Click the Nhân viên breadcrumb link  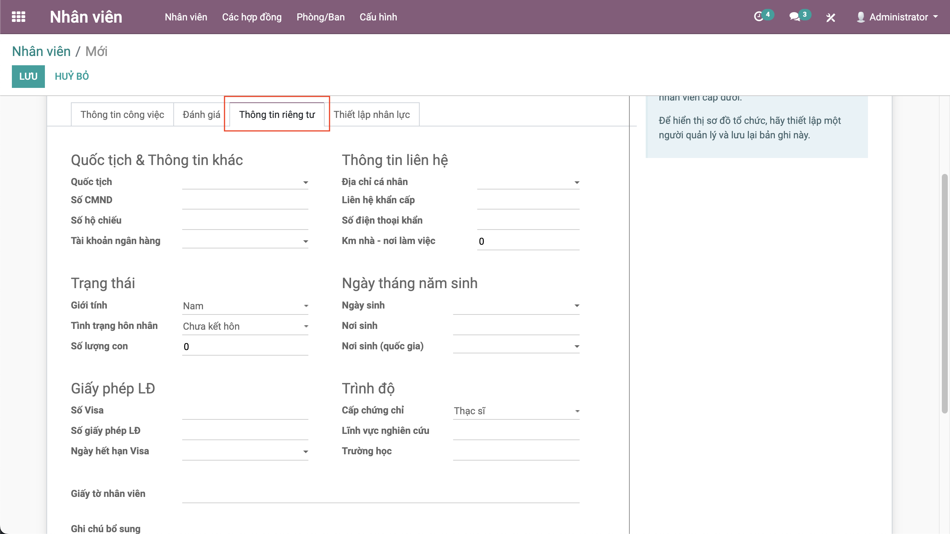point(41,52)
